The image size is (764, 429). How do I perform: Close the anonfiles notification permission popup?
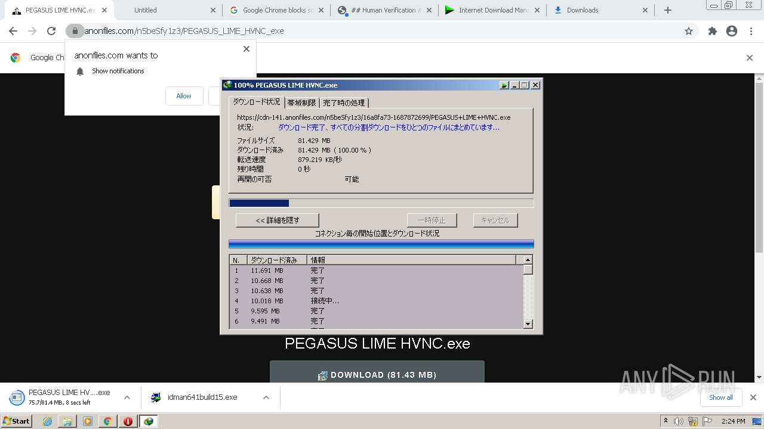[247, 49]
